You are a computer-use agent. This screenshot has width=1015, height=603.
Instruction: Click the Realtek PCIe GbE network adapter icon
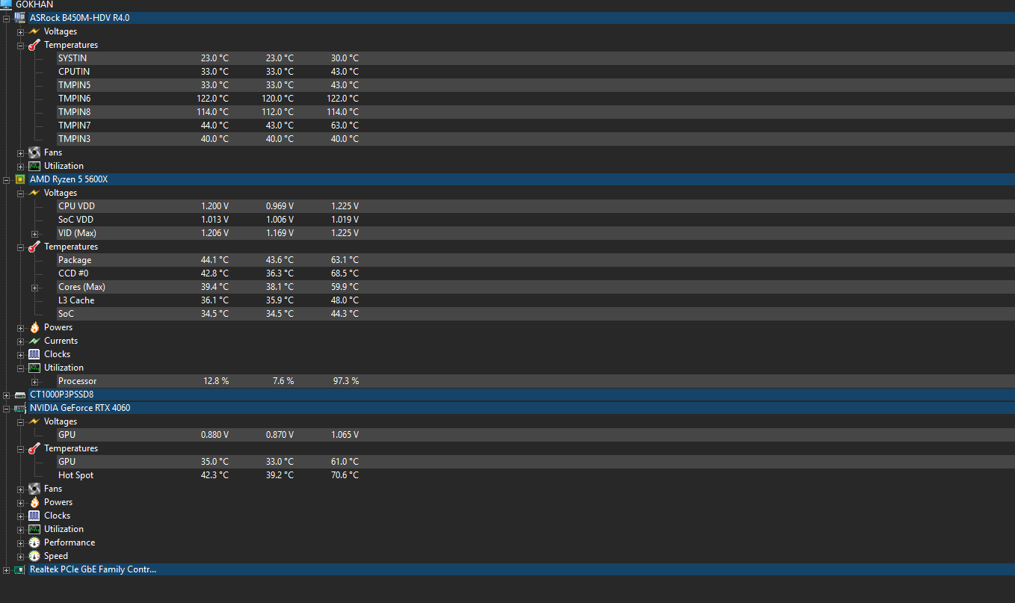pos(20,569)
